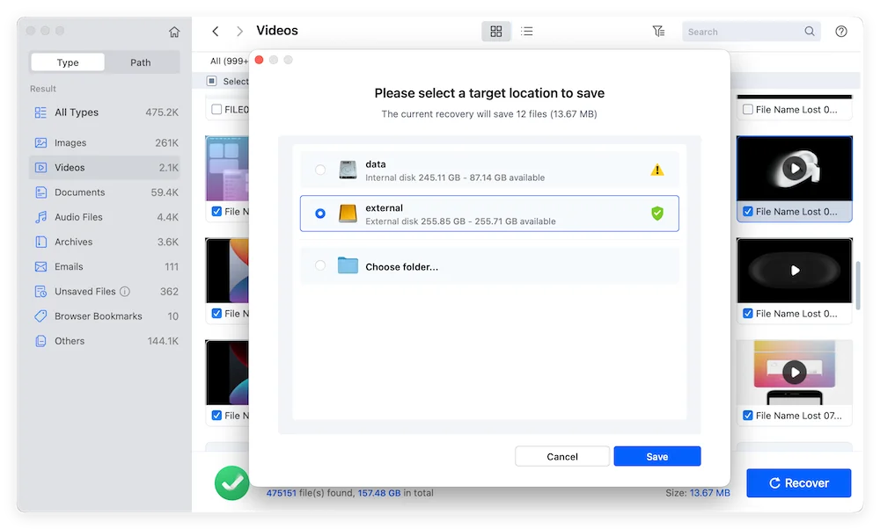The height and width of the screenshot is (529, 880).
Task: Click the Browser Bookmarks label
Action: [x=99, y=316]
